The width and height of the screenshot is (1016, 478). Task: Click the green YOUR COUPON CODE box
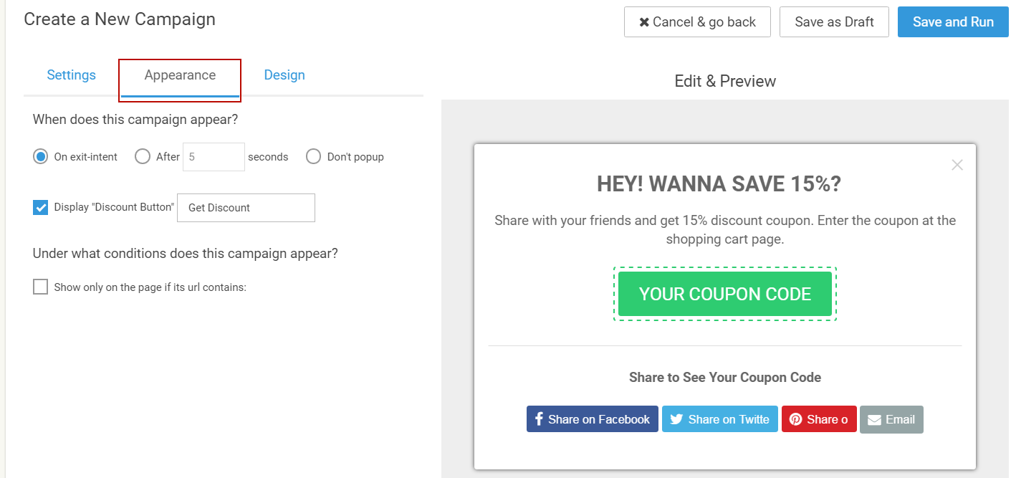click(x=725, y=294)
